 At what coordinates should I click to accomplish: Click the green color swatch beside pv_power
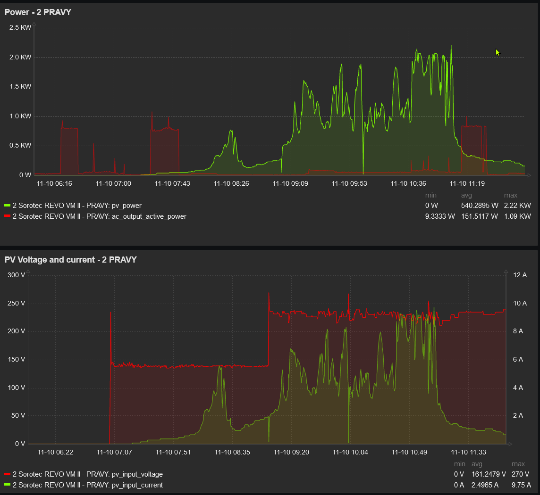7,206
